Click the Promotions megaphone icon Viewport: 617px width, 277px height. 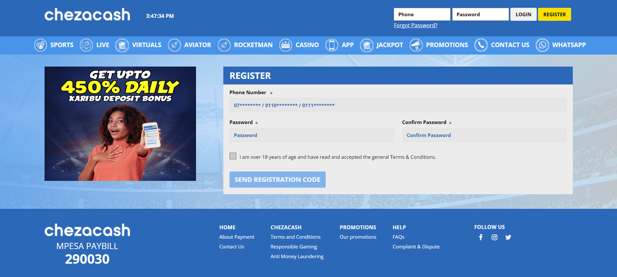coord(416,45)
